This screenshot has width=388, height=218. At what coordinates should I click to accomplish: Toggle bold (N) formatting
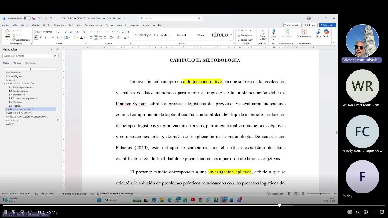tap(36, 38)
